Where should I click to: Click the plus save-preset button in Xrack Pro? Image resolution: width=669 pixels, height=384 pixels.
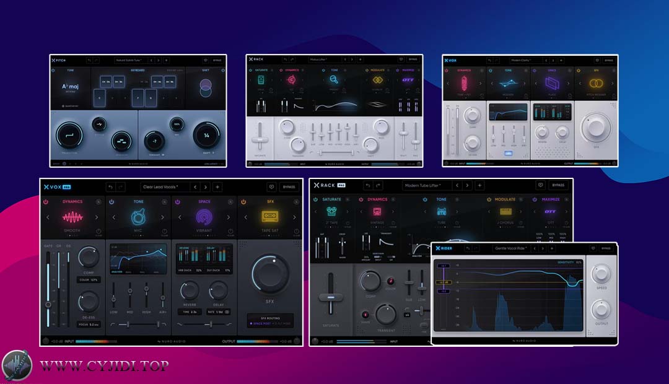pos(479,185)
